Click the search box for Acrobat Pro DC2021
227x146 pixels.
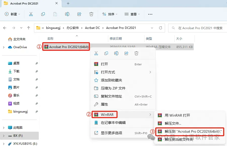point(198,28)
